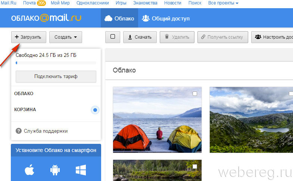Screen dimensions: 293x181
Task: Click the Скачать button
Action: (140, 37)
